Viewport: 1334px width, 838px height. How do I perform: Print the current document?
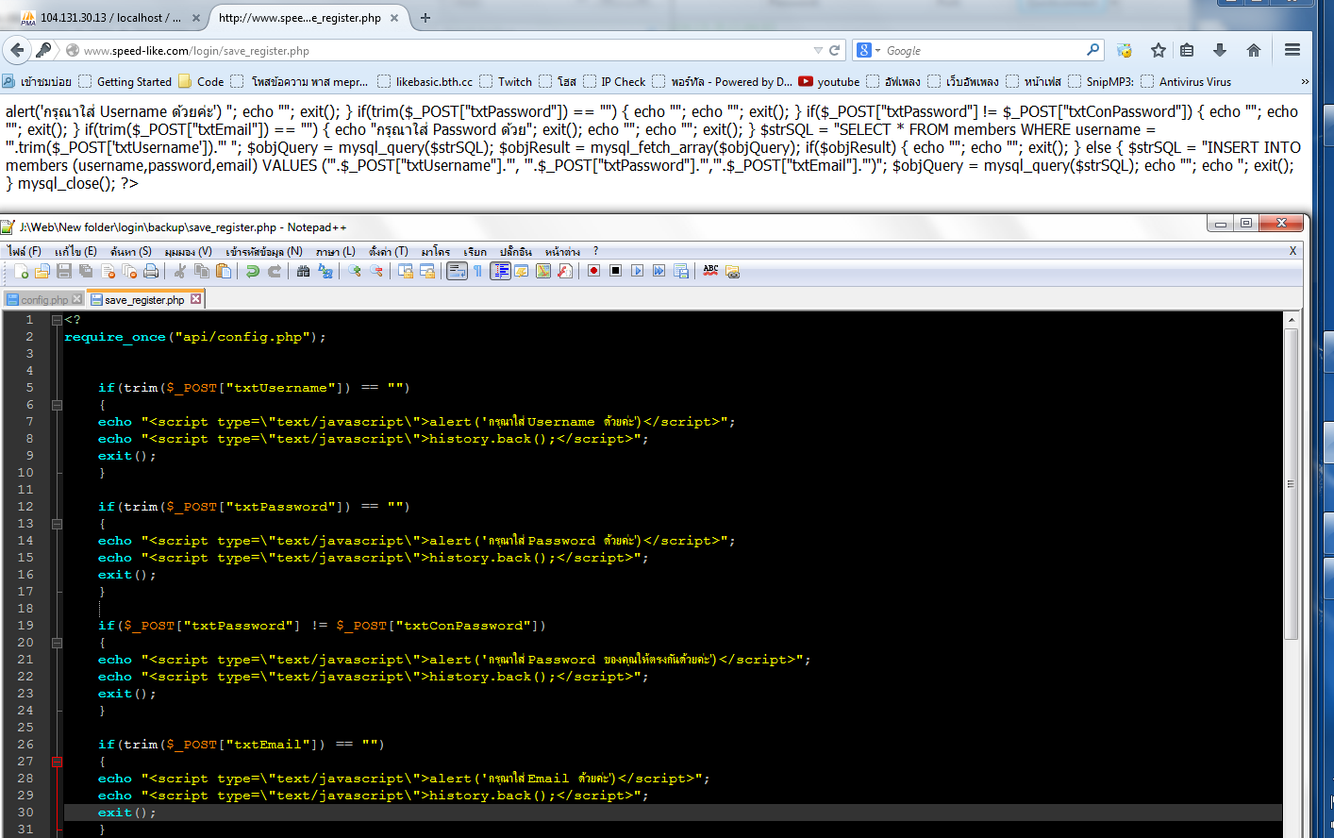[x=151, y=272]
